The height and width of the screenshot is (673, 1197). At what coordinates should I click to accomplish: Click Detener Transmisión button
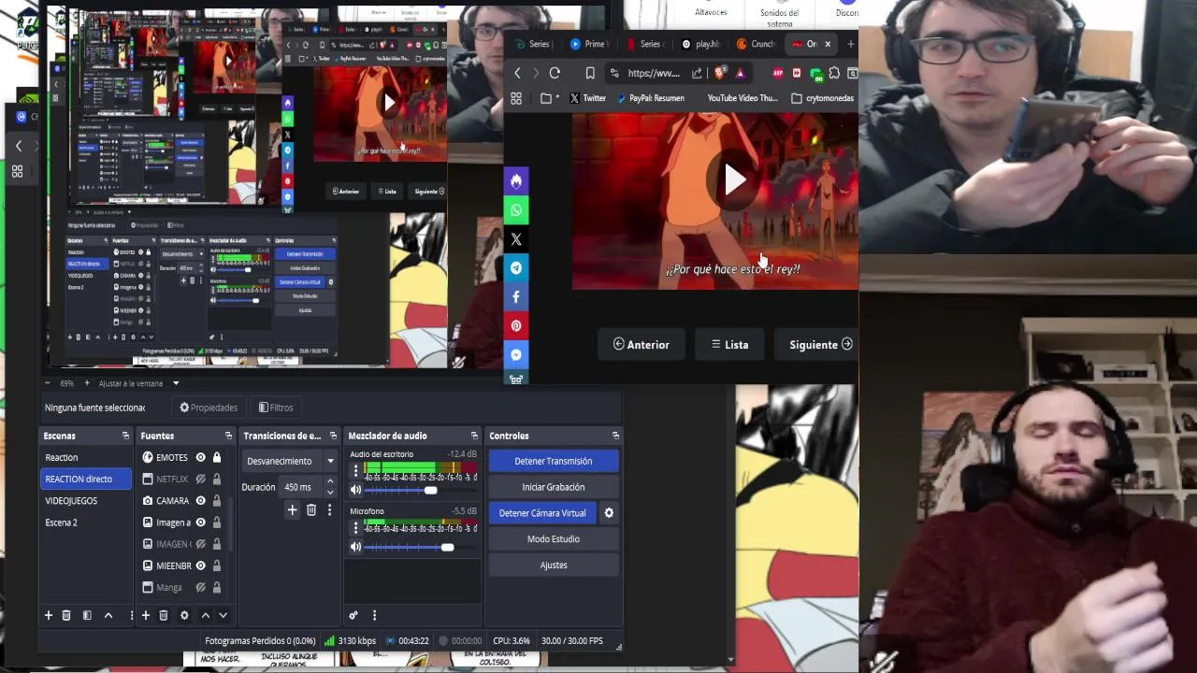(x=553, y=461)
